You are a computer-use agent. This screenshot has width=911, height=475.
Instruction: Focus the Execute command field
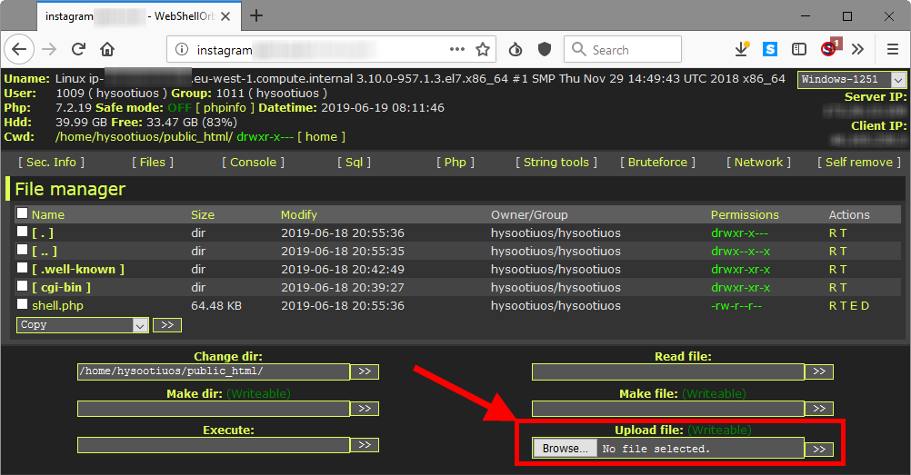(x=214, y=445)
